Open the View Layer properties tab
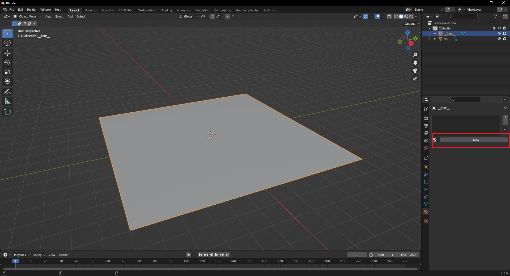 tap(426, 133)
